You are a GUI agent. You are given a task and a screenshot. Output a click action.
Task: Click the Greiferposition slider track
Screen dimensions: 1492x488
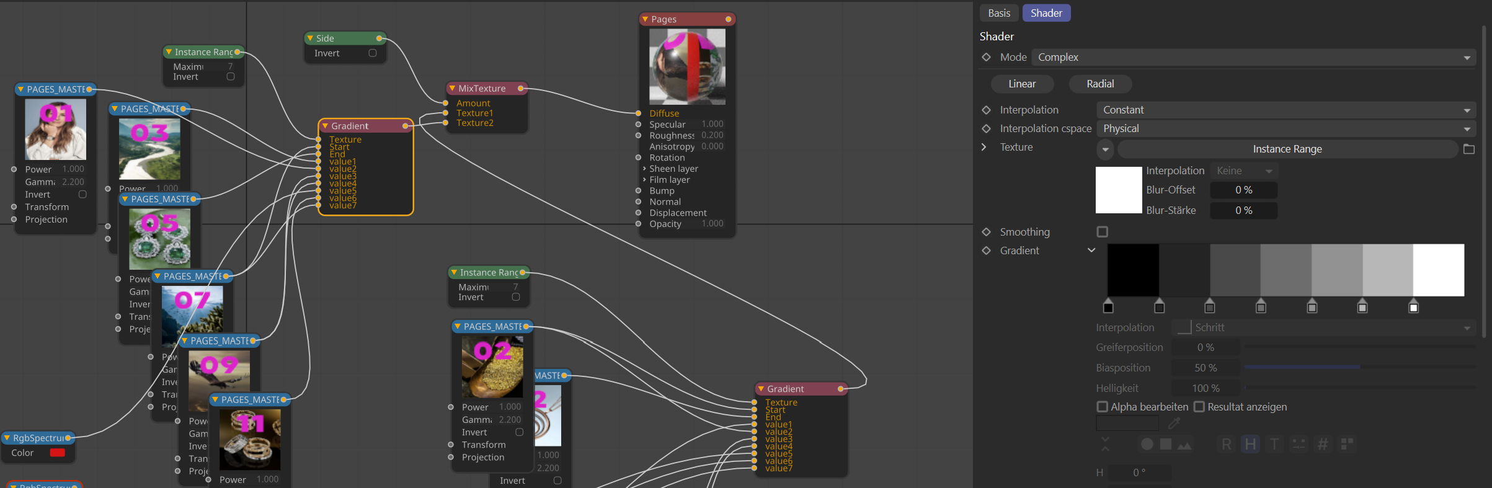pos(1360,347)
